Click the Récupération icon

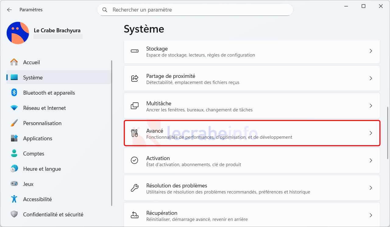pos(135,215)
